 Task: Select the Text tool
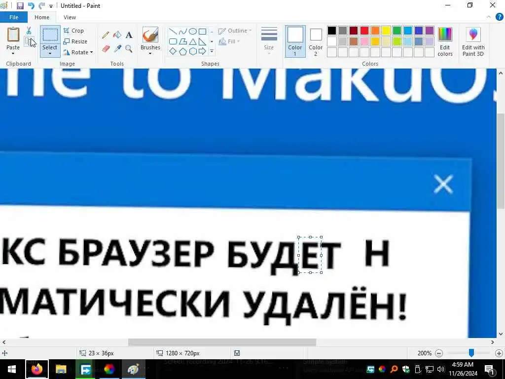(129, 35)
